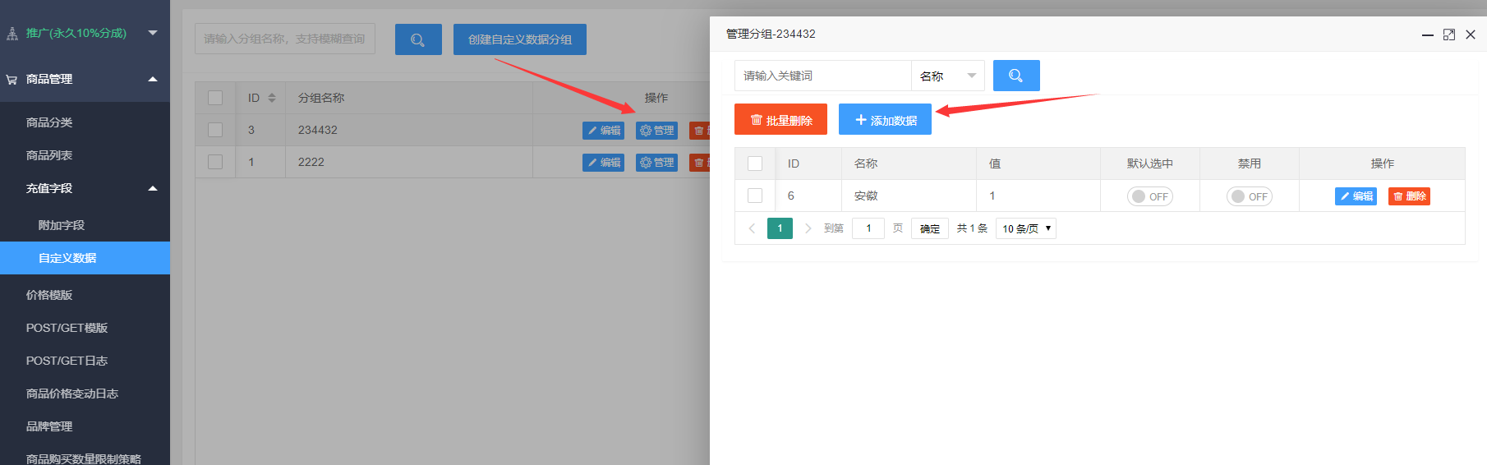1487x465 pixels.
Task: Select the header checkbox in the group list
Action: click(215, 98)
